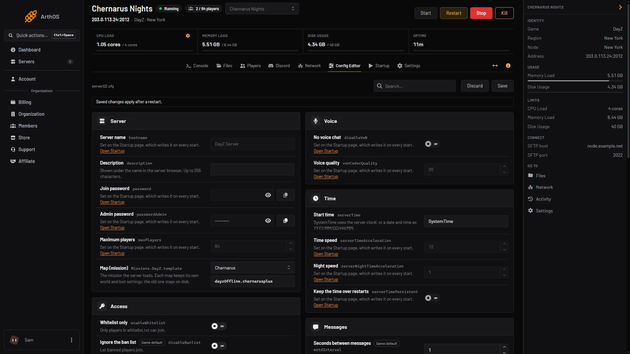This screenshot has width=630, height=354.
Task: Reveal the Admin password with eye icon
Action: pos(268,221)
